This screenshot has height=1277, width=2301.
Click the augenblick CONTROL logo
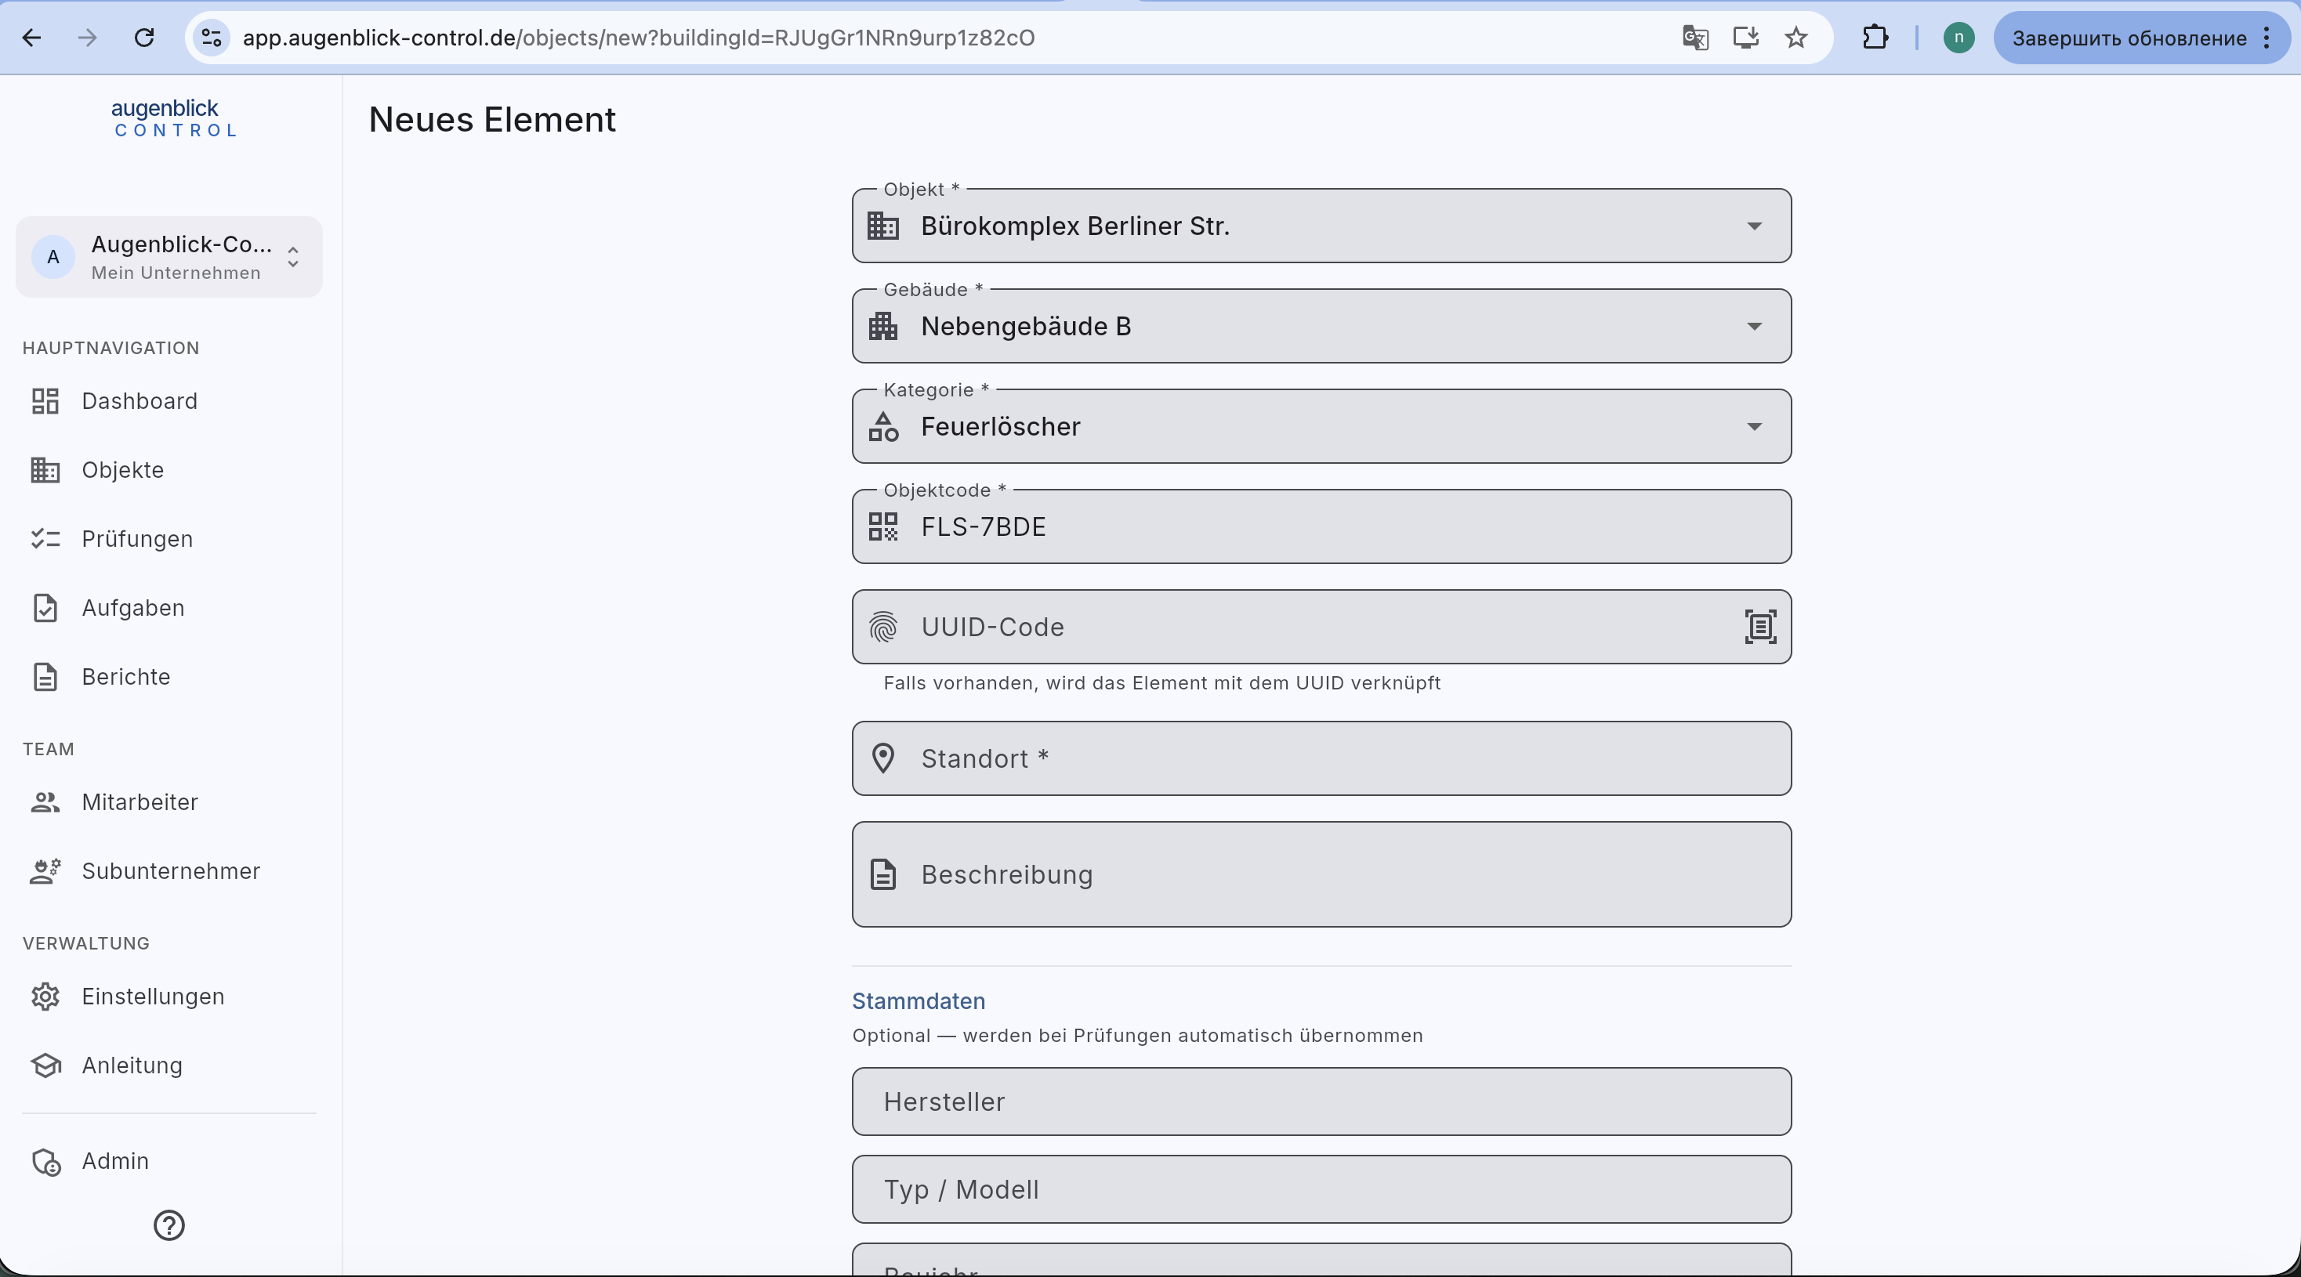tap(174, 118)
